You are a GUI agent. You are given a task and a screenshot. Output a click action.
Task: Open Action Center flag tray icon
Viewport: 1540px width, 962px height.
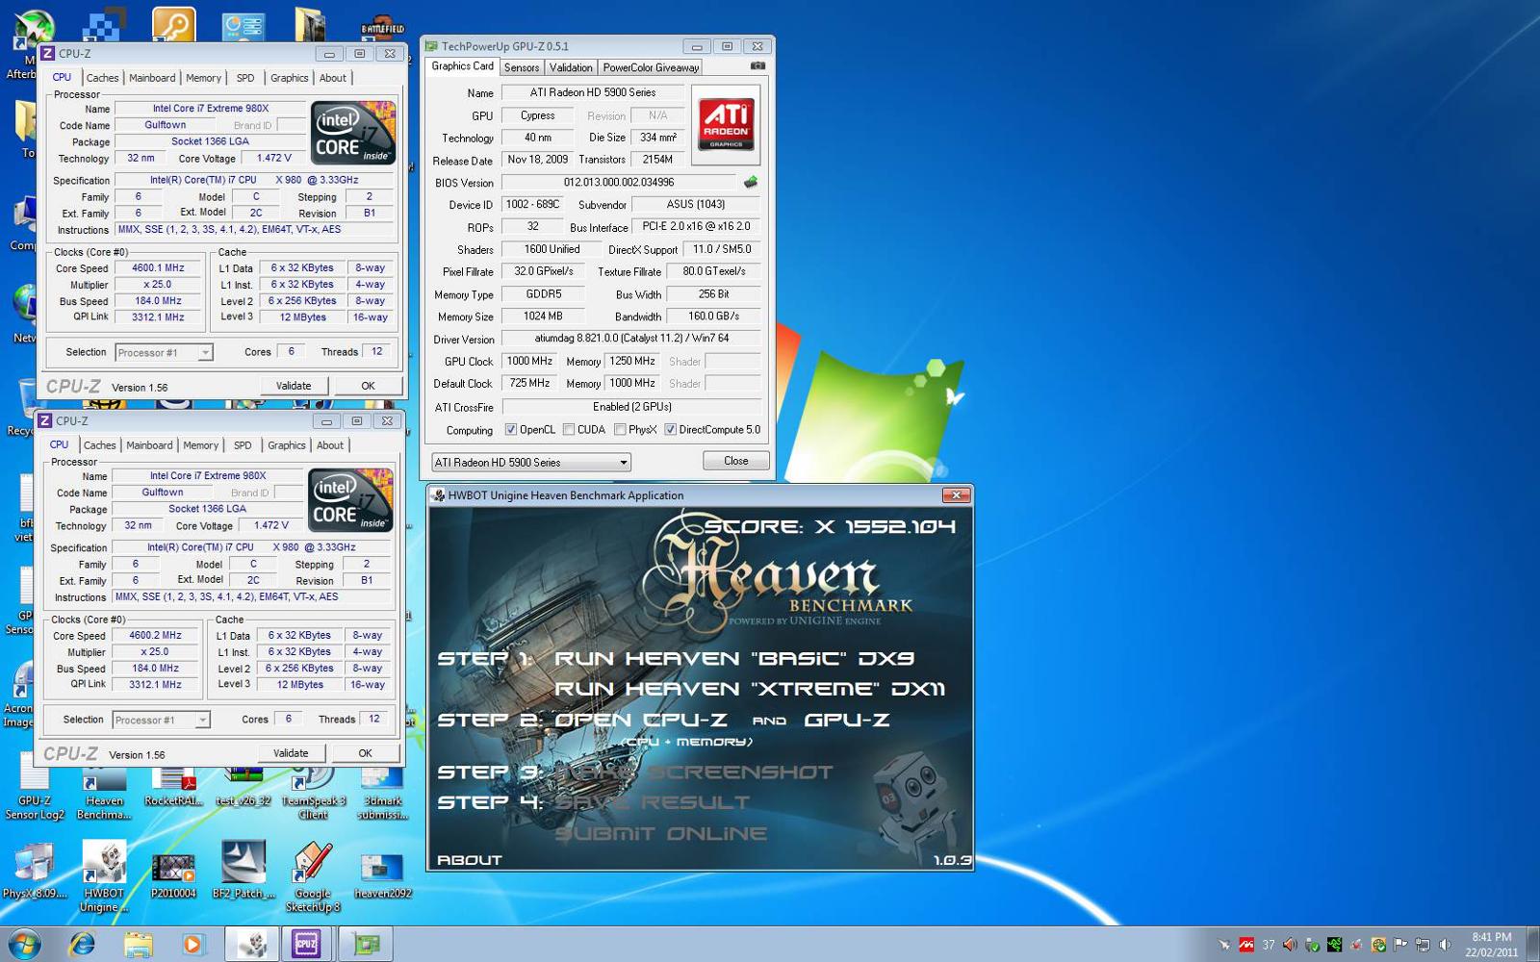1400,945
